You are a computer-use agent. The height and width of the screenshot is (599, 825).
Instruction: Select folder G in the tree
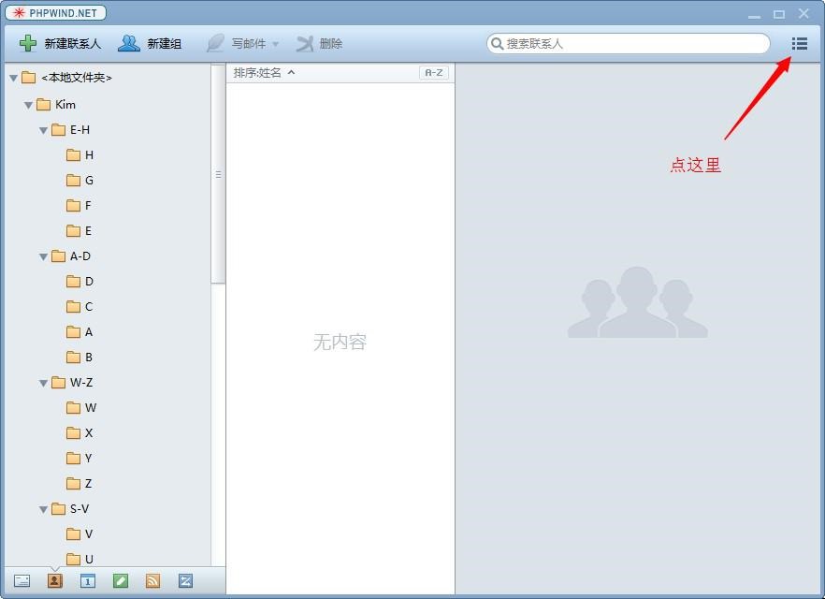88,181
